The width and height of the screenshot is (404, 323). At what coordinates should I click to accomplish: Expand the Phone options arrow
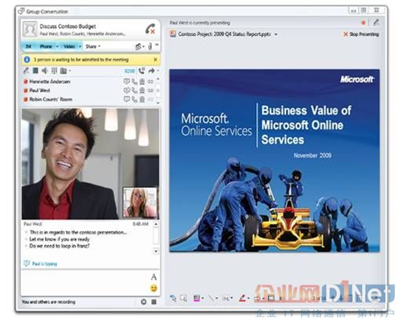(57, 46)
